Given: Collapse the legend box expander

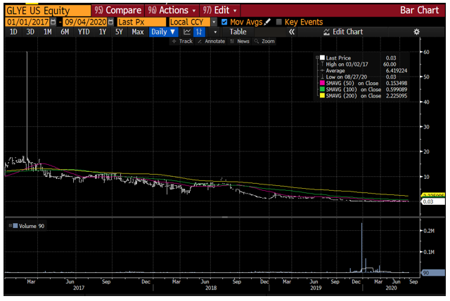Looking at the screenshot, I should click(317, 58).
